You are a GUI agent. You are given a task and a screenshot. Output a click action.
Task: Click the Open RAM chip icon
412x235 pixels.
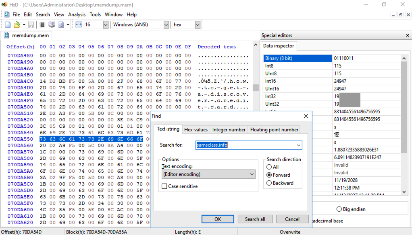pyautogui.click(x=42, y=25)
